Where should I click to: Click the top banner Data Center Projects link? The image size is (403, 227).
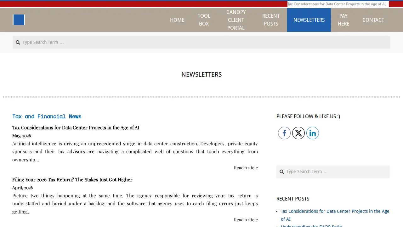(x=337, y=4)
